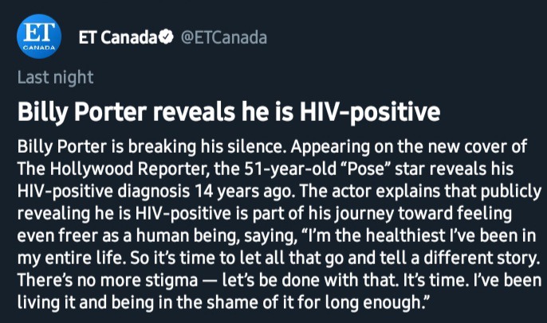
Task: Click the "Last night" timestamp
Action: pos(56,78)
